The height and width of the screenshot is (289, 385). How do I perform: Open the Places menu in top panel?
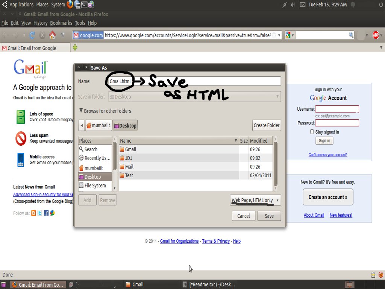pyautogui.click(x=42, y=5)
